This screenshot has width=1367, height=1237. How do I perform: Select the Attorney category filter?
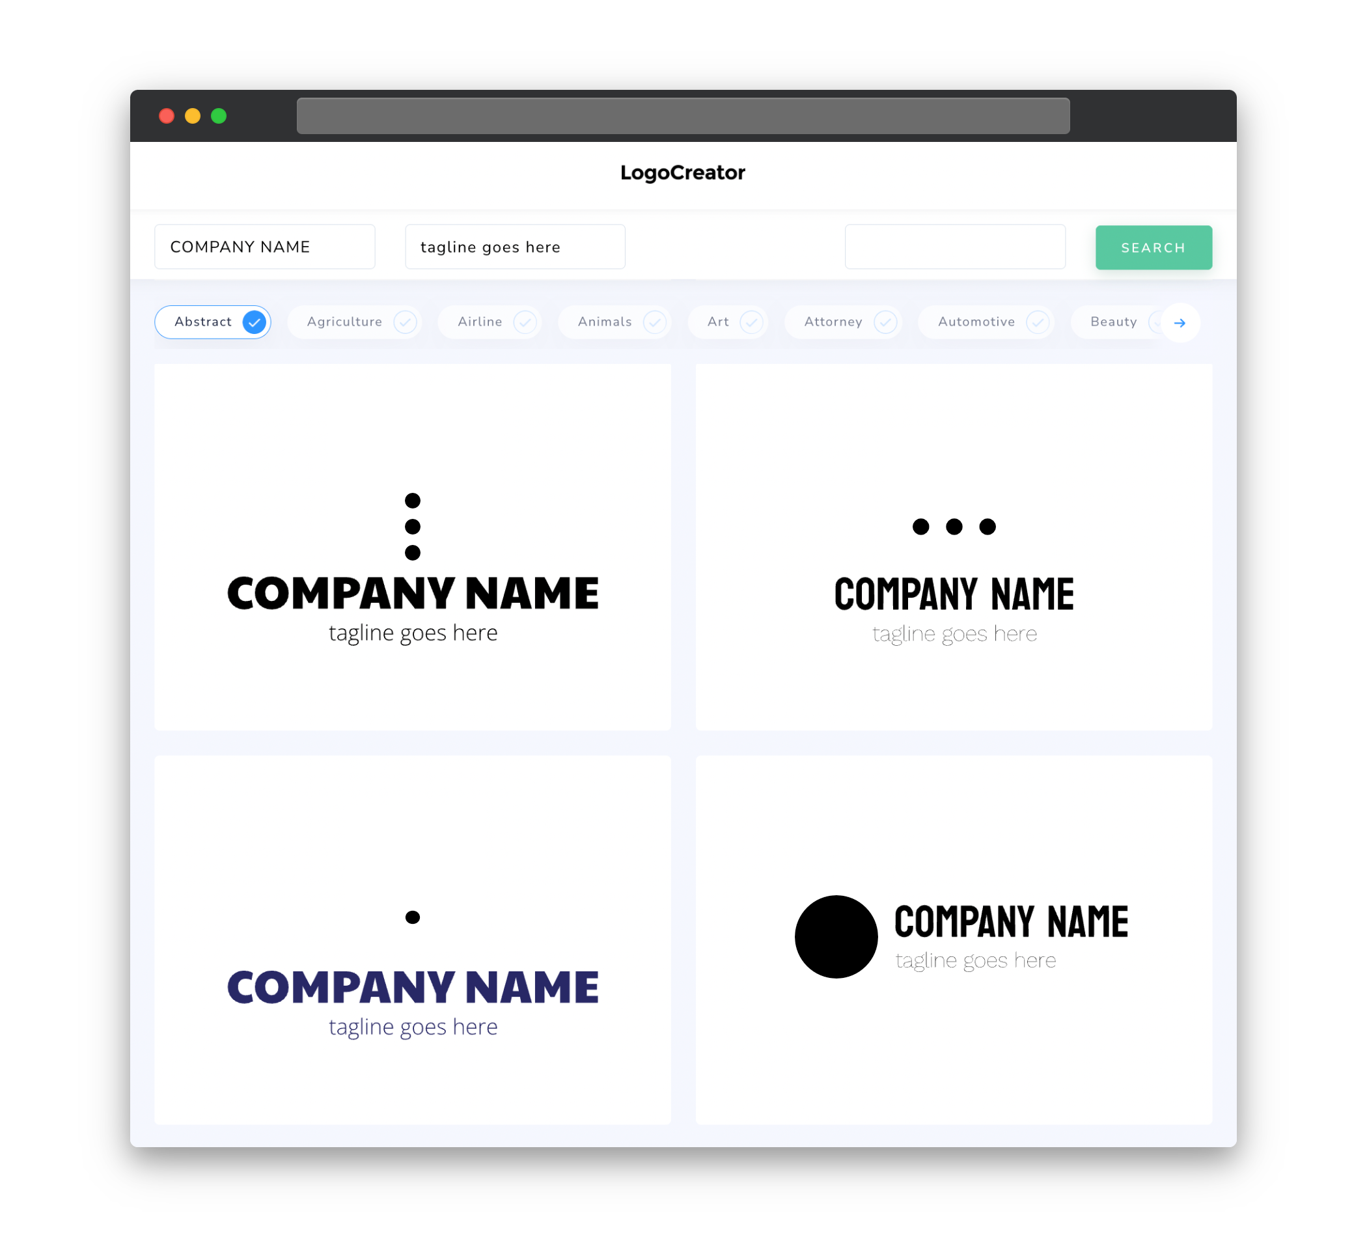[x=847, y=322]
